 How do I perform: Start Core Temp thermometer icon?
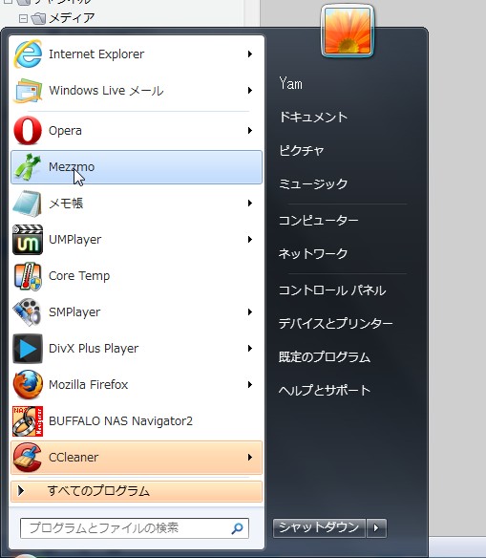[x=28, y=276]
